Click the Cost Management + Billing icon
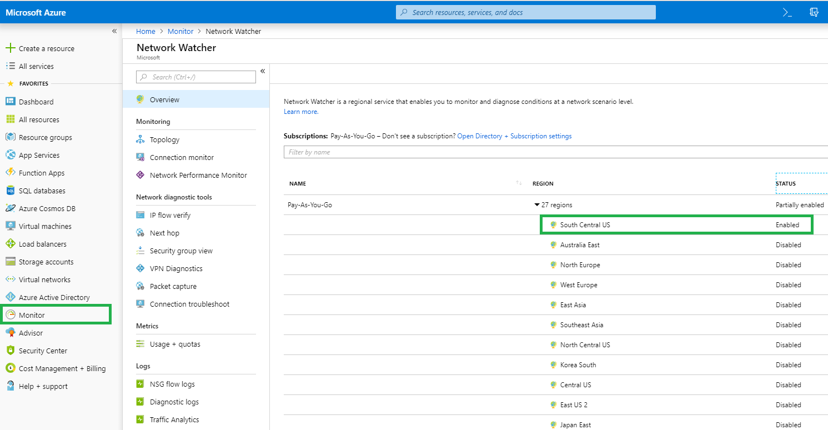The width and height of the screenshot is (828, 430). pyautogui.click(x=10, y=368)
